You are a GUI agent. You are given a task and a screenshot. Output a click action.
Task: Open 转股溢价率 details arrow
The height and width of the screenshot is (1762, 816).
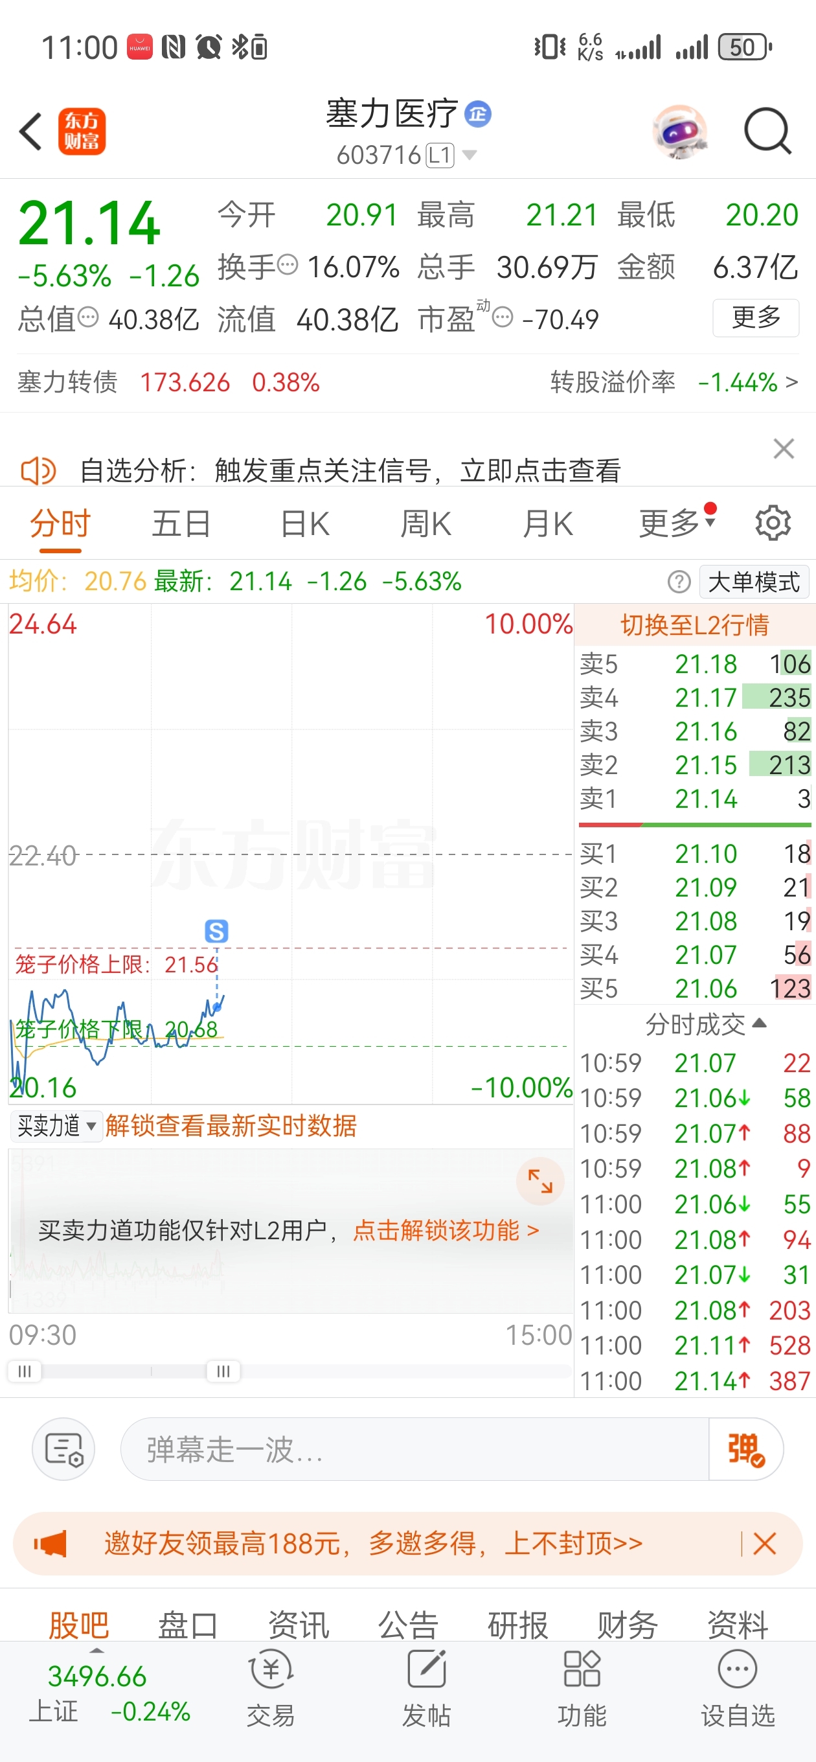791,382
